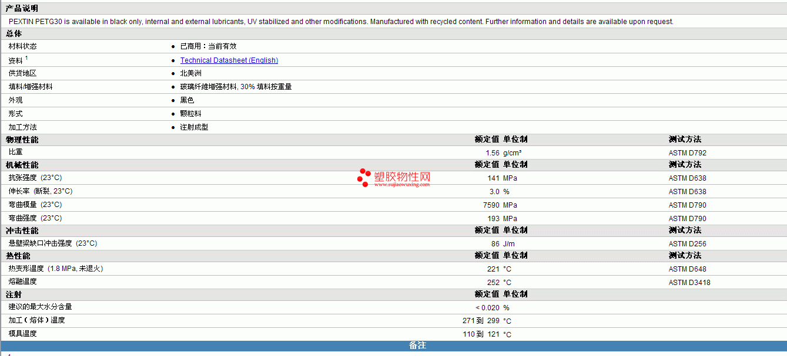
Task: Select the text 玻璃纤维增强材料, 30% 填料按重量
Action: tap(236, 87)
